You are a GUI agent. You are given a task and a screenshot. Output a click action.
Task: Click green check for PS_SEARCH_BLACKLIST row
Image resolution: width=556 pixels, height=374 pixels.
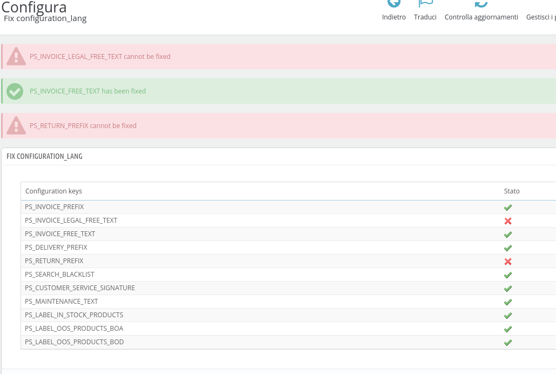coord(508,275)
